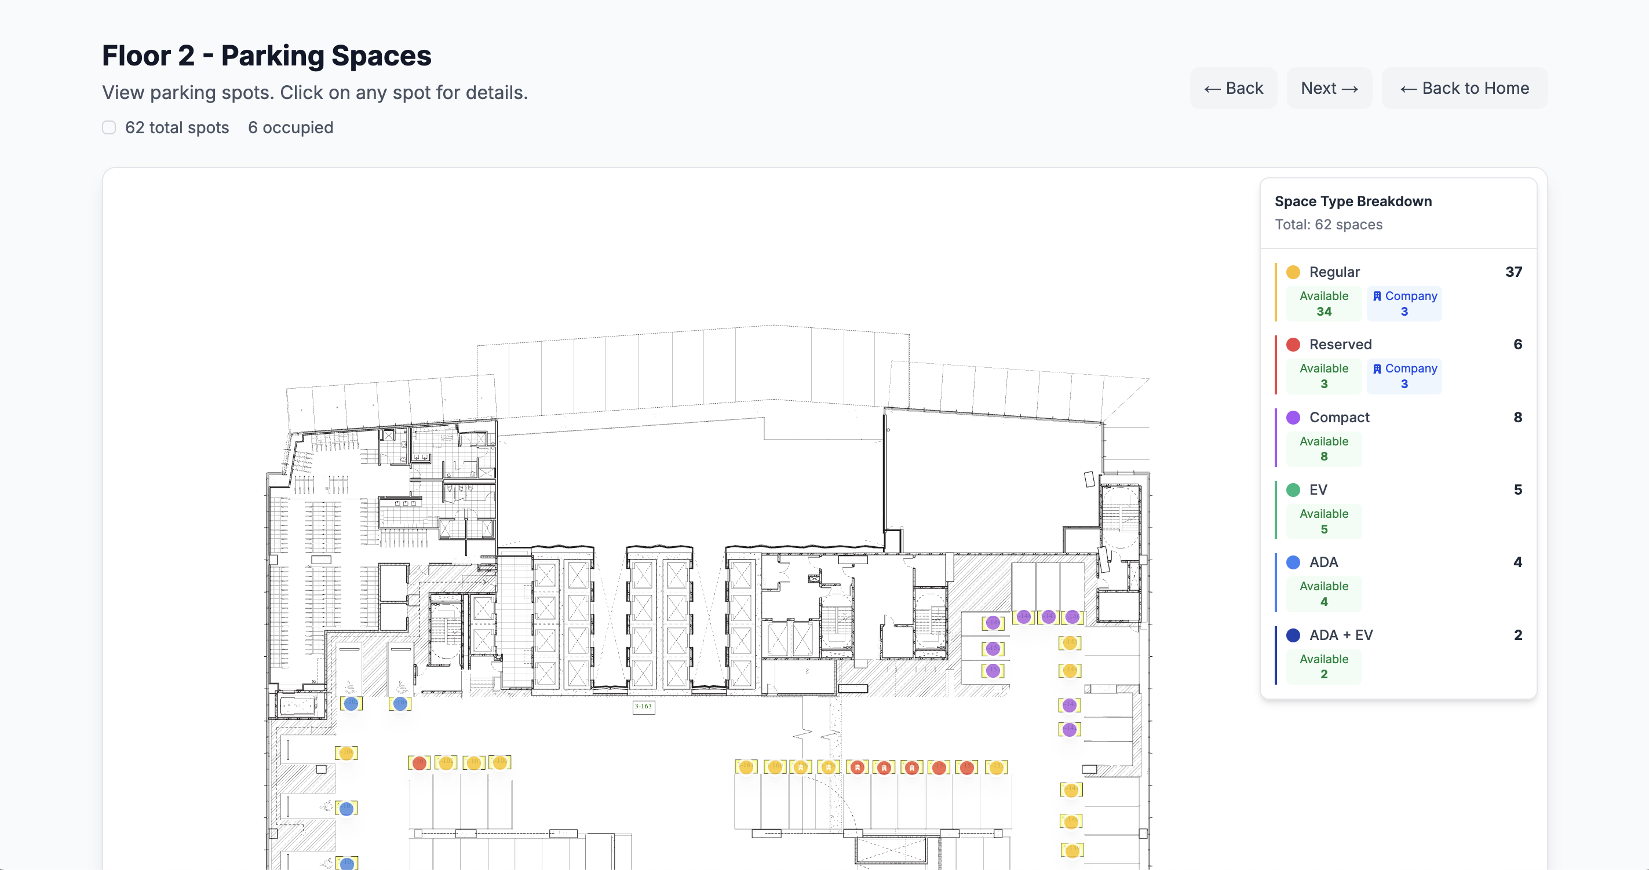The width and height of the screenshot is (1649, 870).
Task: Toggle the 62 total spots checkbox
Action: 110,127
